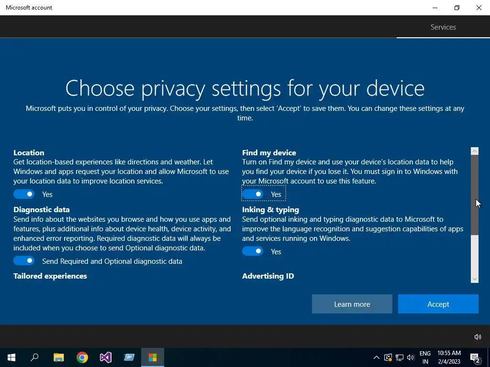Close the Microsoft account window
This screenshot has width=490, height=367.
pyautogui.click(x=479, y=8)
